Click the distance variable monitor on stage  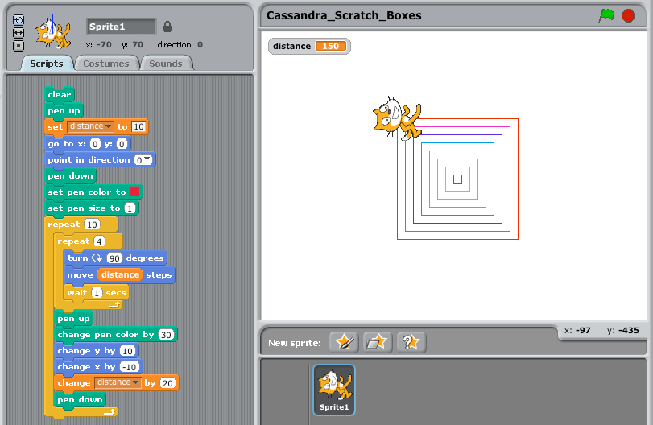click(x=309, y=46)
